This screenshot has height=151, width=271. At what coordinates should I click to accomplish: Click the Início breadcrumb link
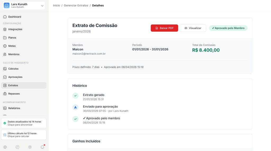pyautogui.click(x=56, y=6)
